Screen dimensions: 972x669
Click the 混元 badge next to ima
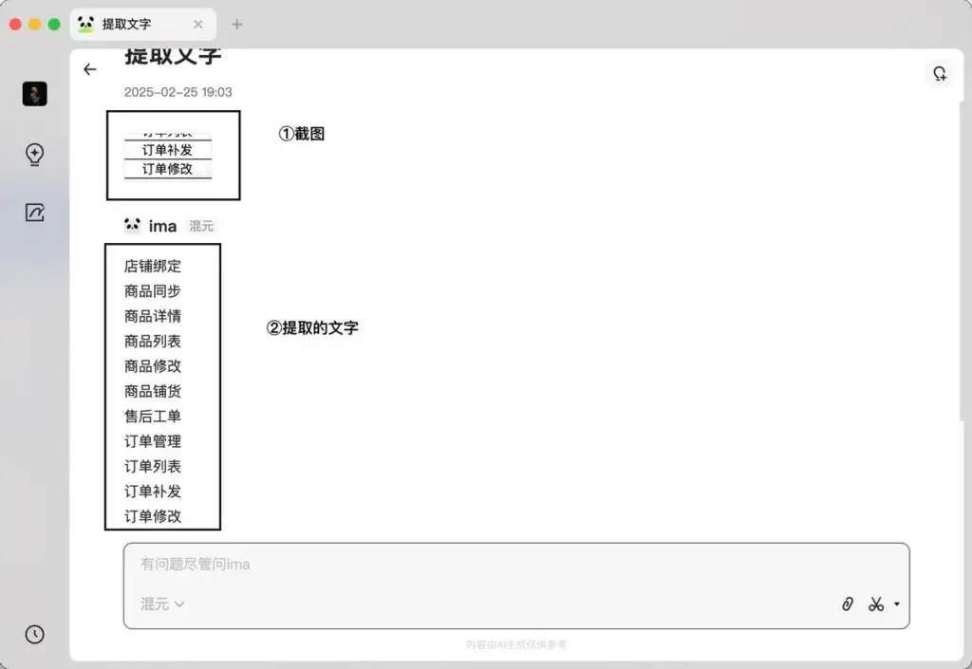[200, 226]
